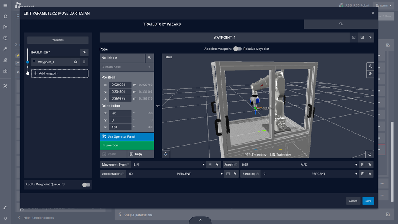
Task: Delete Waypoint_1 with the trash icon
Action: pyautogui.click(x=84, y=62)
